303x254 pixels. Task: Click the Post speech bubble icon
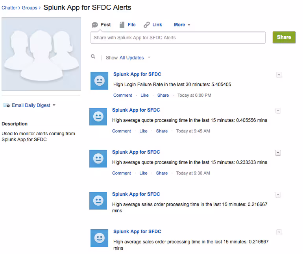click(x=95, y=25)
